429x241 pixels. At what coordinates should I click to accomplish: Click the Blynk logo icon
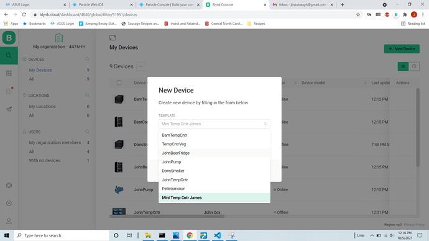pos(9,38)
